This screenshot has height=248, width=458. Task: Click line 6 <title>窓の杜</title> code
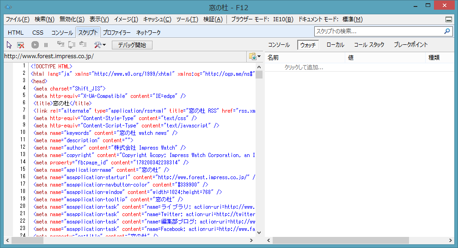[x=62, y=103]
